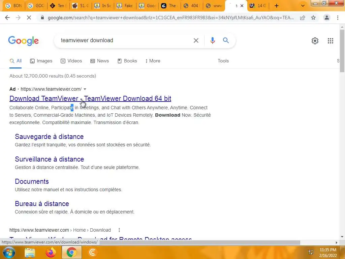Click the About 12,700,000 results text
Screen dimensions: 345x259
(53, 76)
